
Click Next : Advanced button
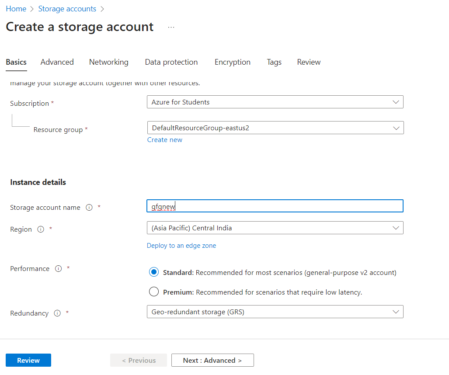pyautogui.click(x=212, y=360)
